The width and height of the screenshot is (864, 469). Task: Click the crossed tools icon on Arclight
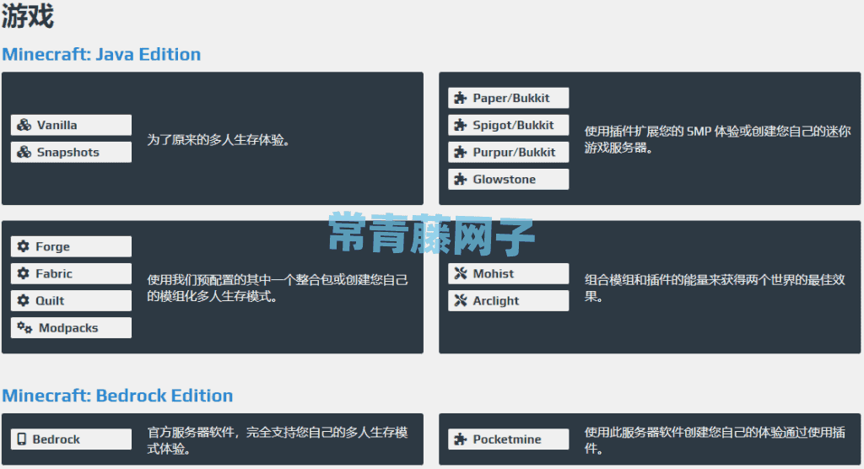click(x=461, y=300)
